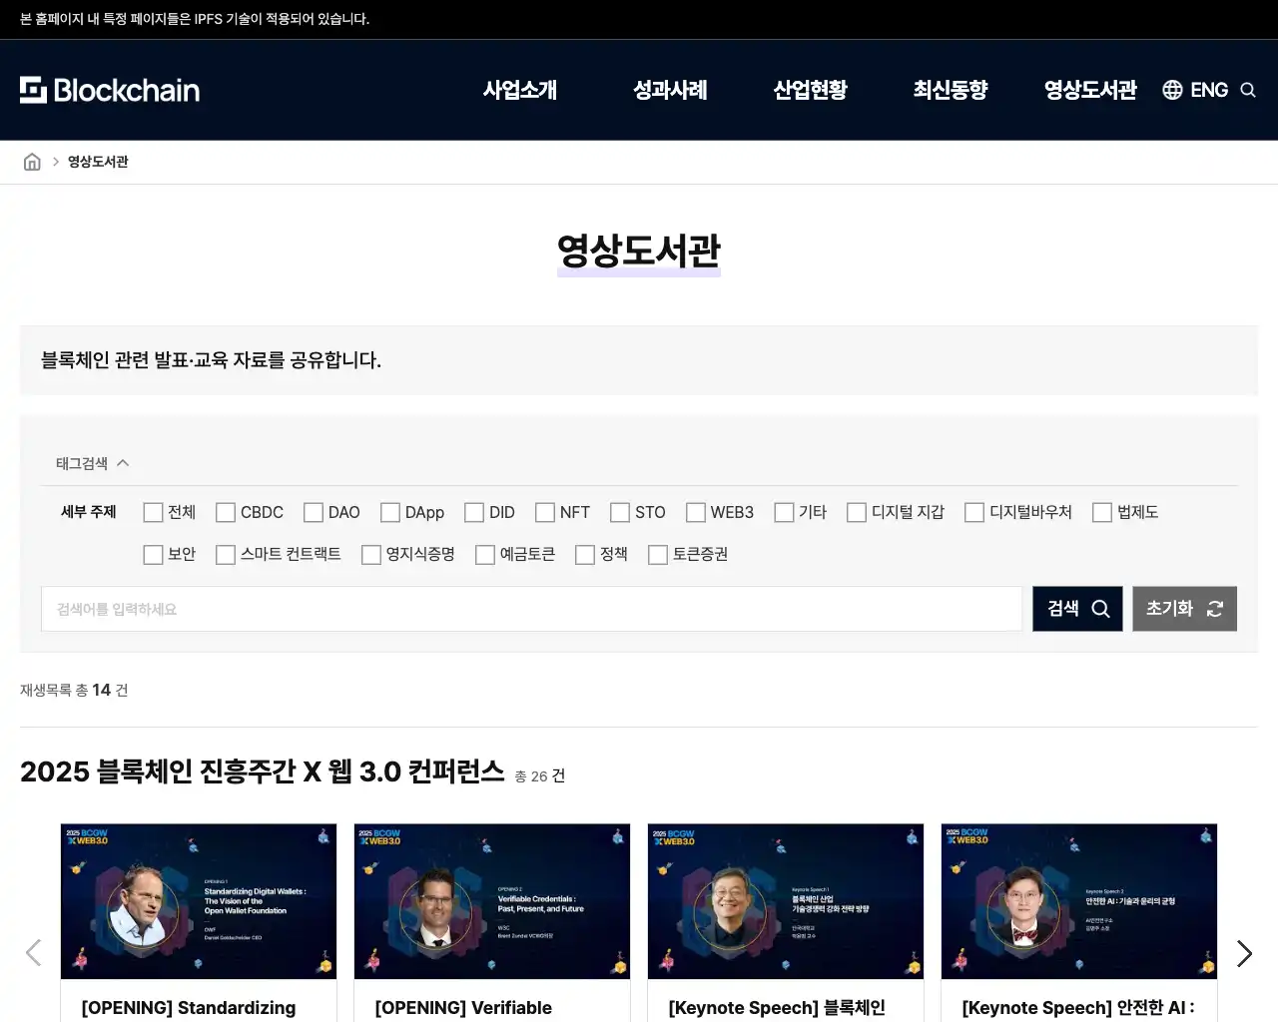
Task: Click the globe language icon next to ENG
Action: (1171, 90)
